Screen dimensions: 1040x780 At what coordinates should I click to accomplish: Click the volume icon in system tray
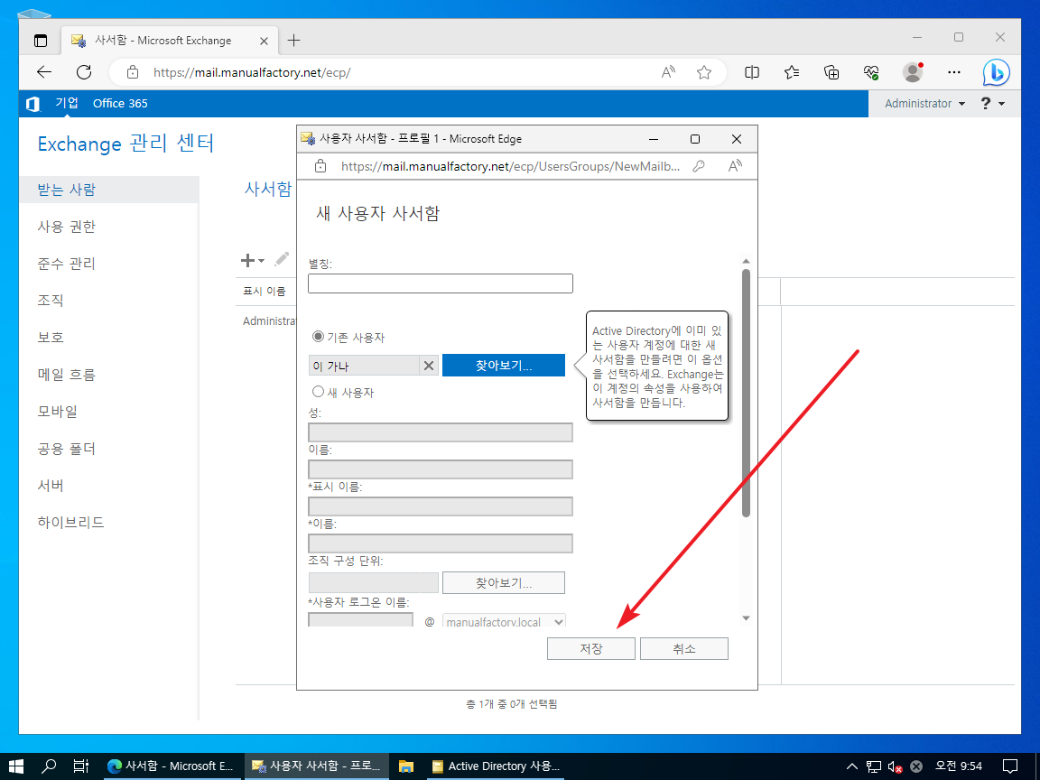pyautogui.click(x=895, y=766)
